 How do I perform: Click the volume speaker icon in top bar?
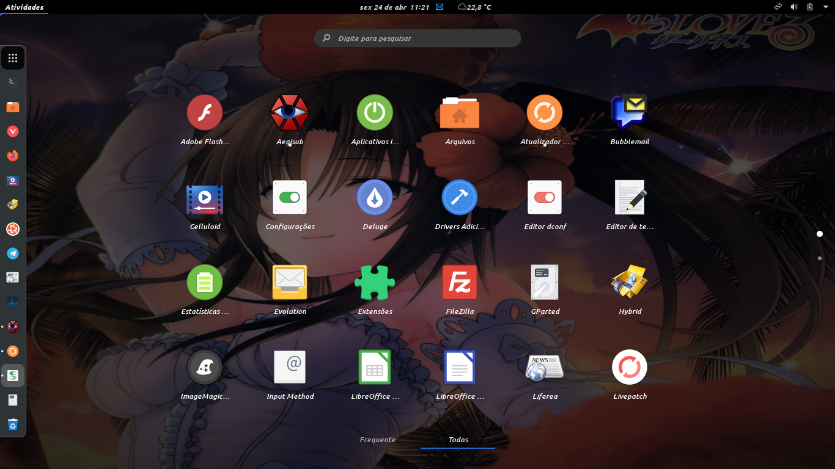[794, 7]
